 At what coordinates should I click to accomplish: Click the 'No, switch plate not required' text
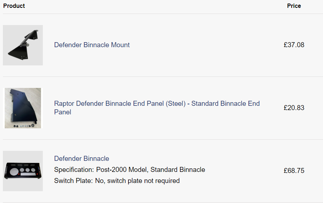[137, 181]
